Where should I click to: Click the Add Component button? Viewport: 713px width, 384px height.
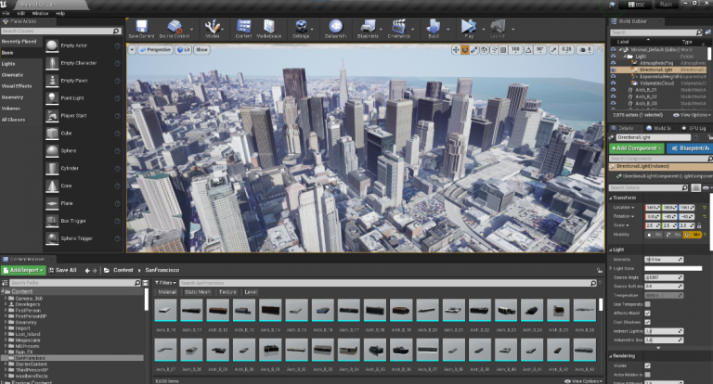click(636, 148)
